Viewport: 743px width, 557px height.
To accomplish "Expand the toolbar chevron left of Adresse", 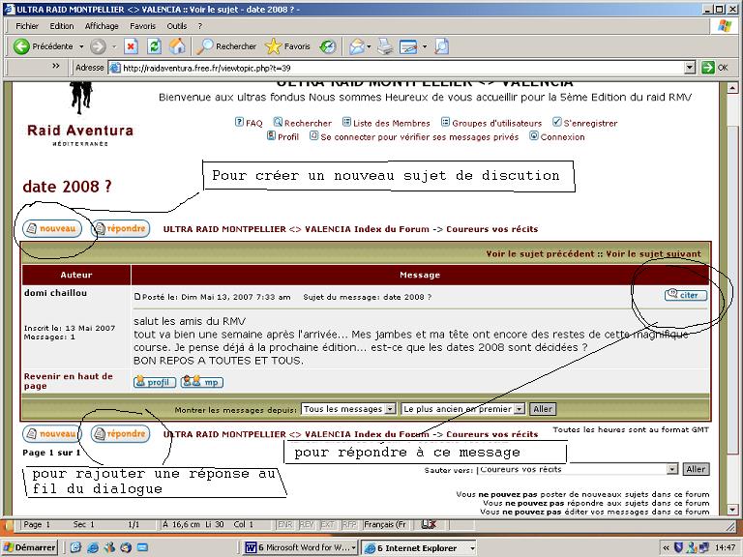I will 56,66.
